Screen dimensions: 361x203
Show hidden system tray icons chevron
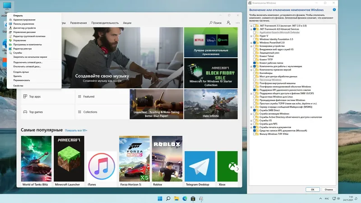point(320,198)
